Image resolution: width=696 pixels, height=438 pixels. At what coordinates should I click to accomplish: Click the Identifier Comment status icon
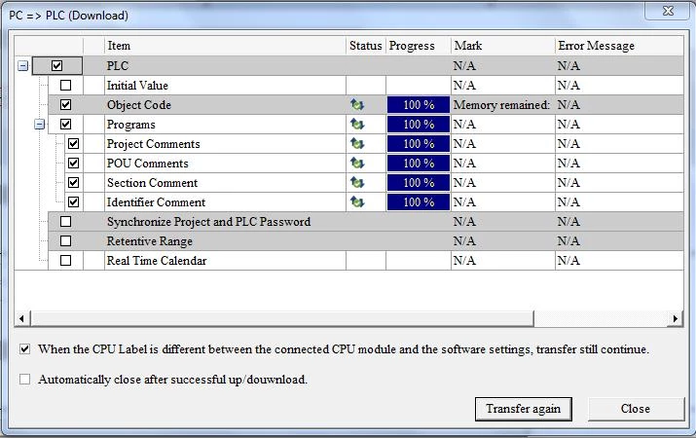pos(357,202)
